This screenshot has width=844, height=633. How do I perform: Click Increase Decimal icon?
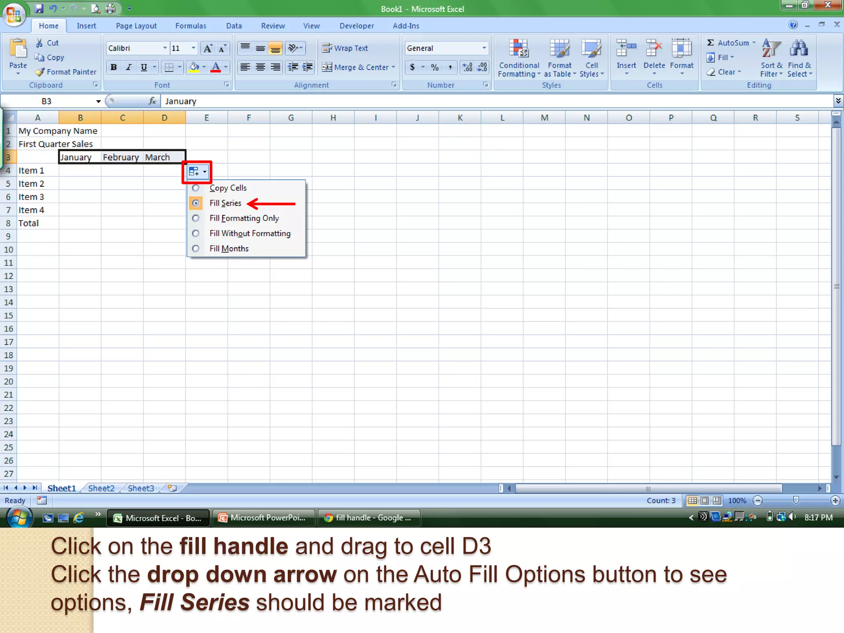point(467,67)
